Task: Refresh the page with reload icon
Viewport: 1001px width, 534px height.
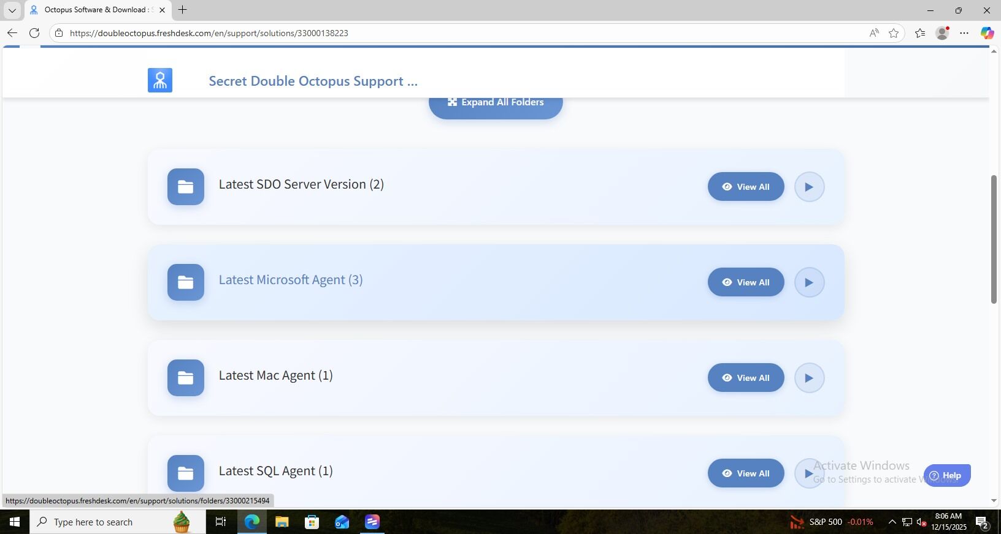Action: 34,33
